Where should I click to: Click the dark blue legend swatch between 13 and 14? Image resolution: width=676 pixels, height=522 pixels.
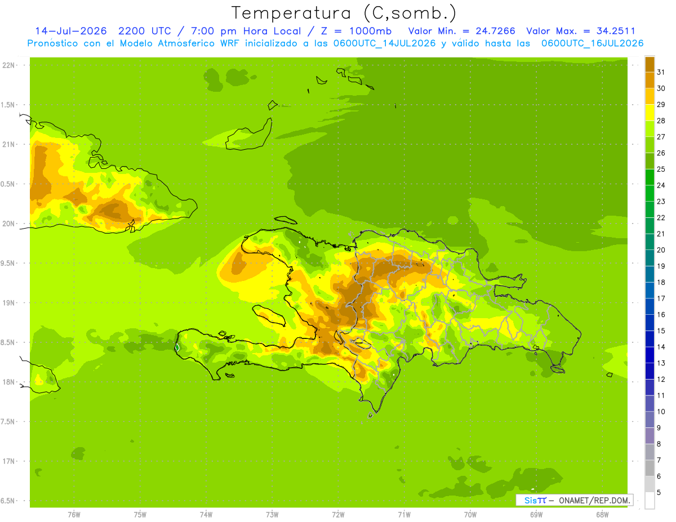(650, 355)
